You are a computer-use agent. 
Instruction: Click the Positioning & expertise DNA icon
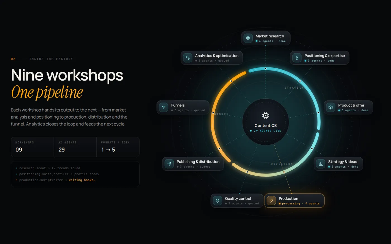[x=297, y=58]
